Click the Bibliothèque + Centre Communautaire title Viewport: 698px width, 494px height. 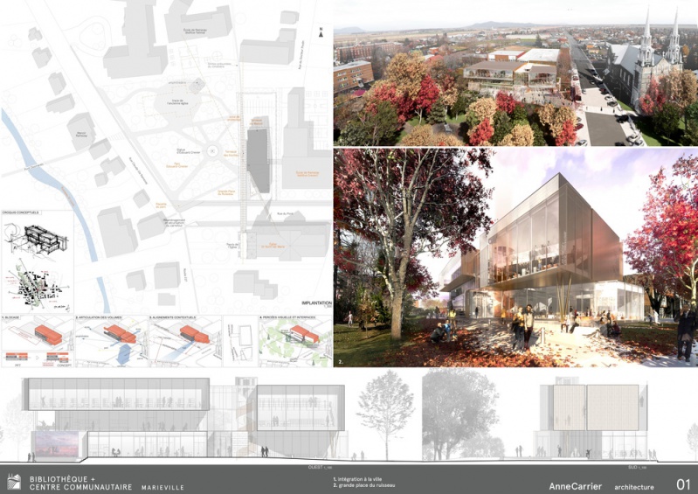click(x=80, y=482)
